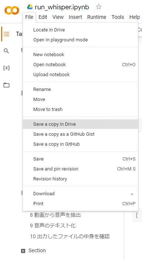The height and width of the screenshot is (260, 142).
Task: Open the Variables {x} panel icon
Action: 6,68
